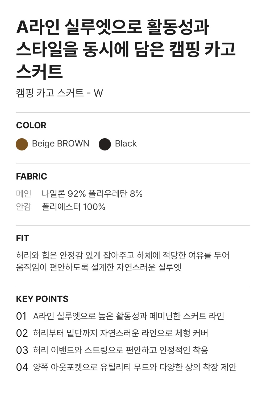
Task: Click the number 04 in key points
Action: (x=22, y=367)
